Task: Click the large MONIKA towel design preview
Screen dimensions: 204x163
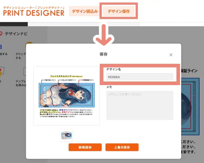Action: [x=66, y=96]
